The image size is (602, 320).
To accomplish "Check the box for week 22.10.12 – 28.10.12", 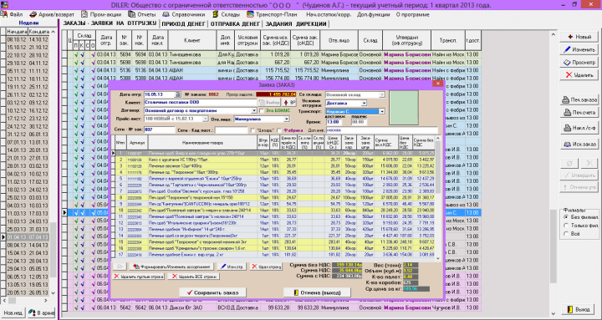I will 3,55.
